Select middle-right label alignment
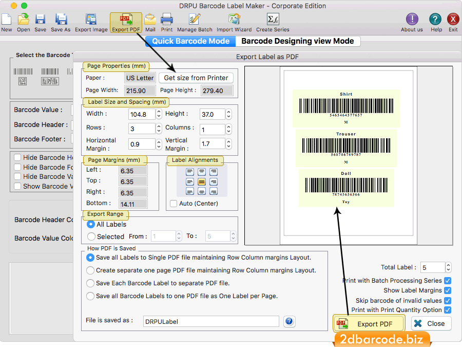This screenshot has height=347, width=462. tap(214, 181)
